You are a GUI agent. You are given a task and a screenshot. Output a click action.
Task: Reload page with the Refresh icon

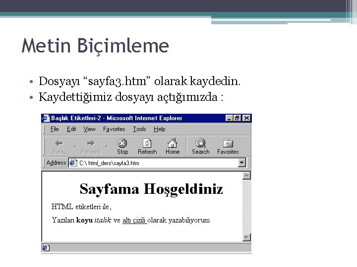(147, 143)
